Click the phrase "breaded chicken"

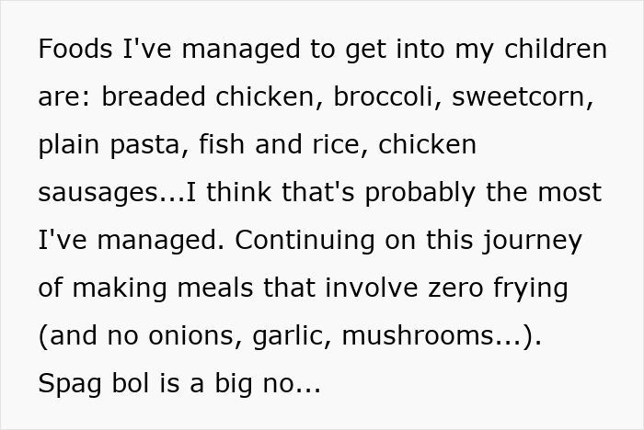210,96
